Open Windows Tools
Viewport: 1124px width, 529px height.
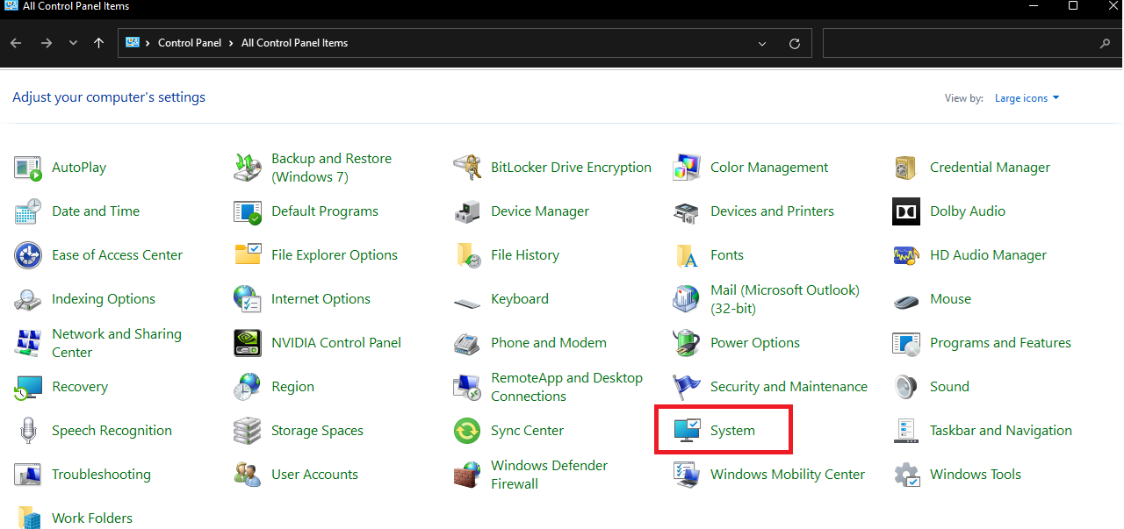coord(976,475)
